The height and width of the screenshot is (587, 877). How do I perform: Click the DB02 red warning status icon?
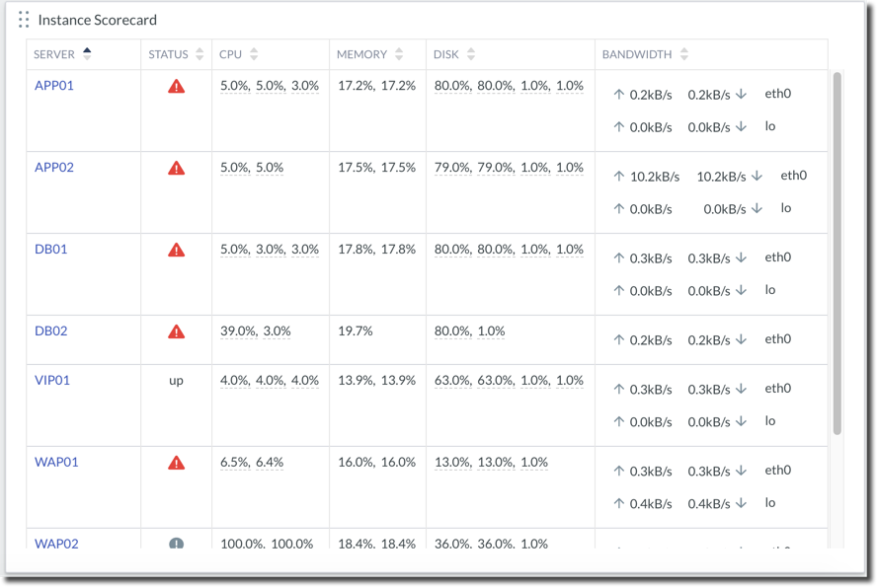point(177,332)
